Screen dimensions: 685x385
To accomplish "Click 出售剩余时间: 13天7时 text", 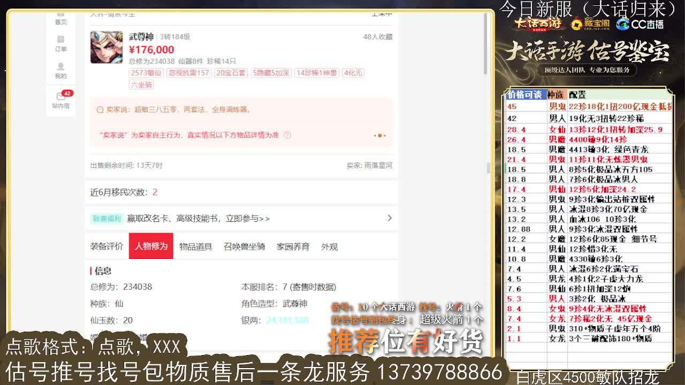I will [x=126, y=166].
